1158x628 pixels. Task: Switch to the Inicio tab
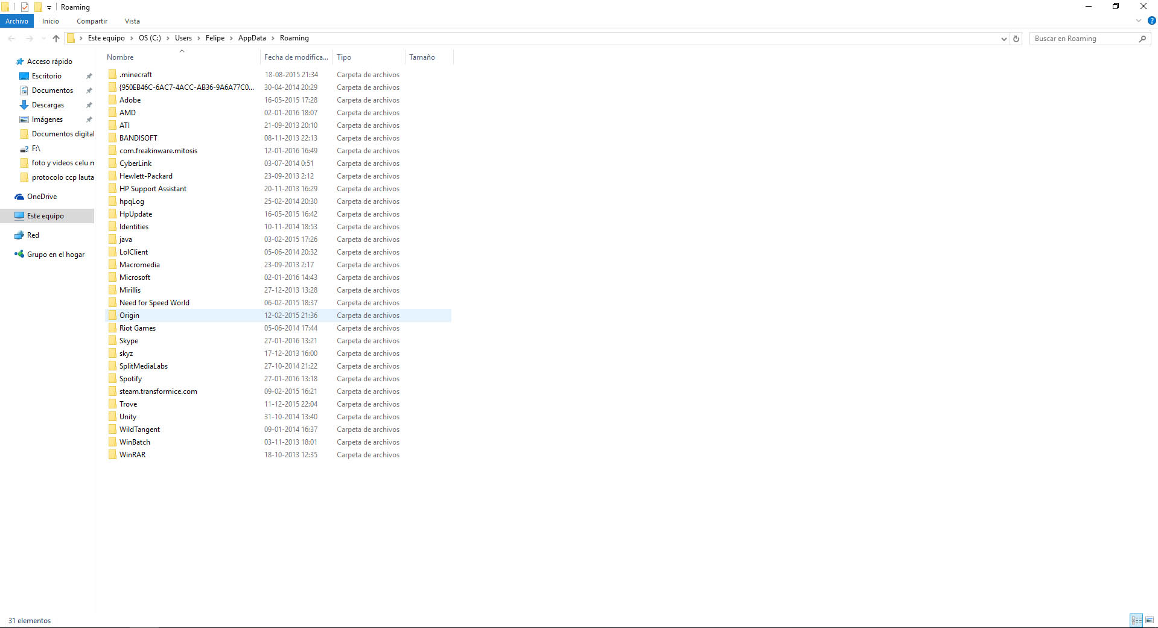click(51, 21)
